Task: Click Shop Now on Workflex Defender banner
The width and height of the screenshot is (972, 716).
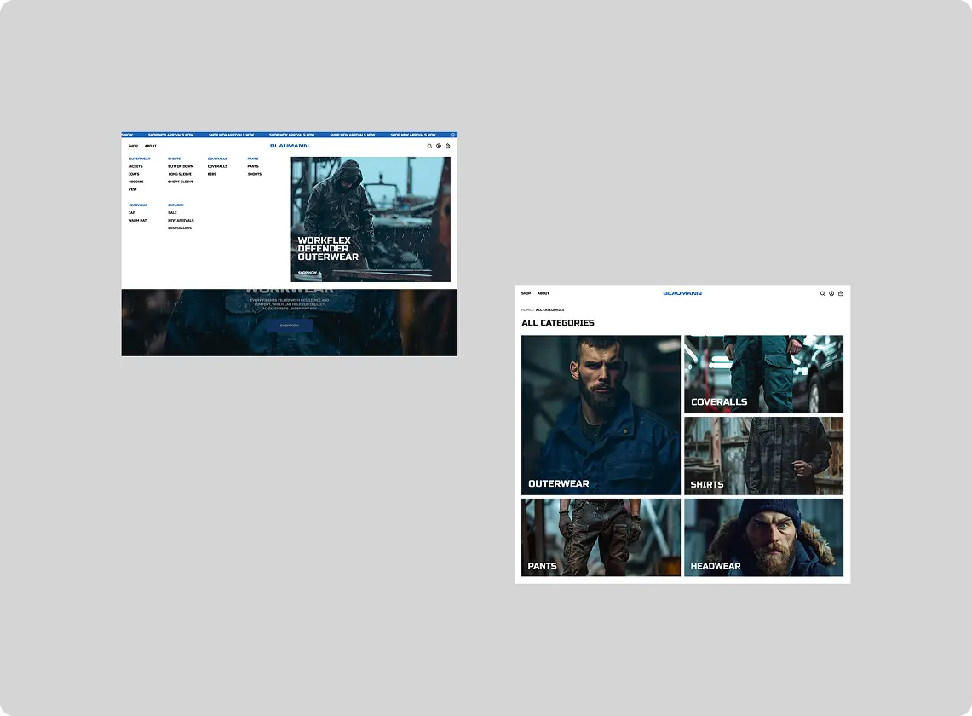Action: tap(308, 273)
